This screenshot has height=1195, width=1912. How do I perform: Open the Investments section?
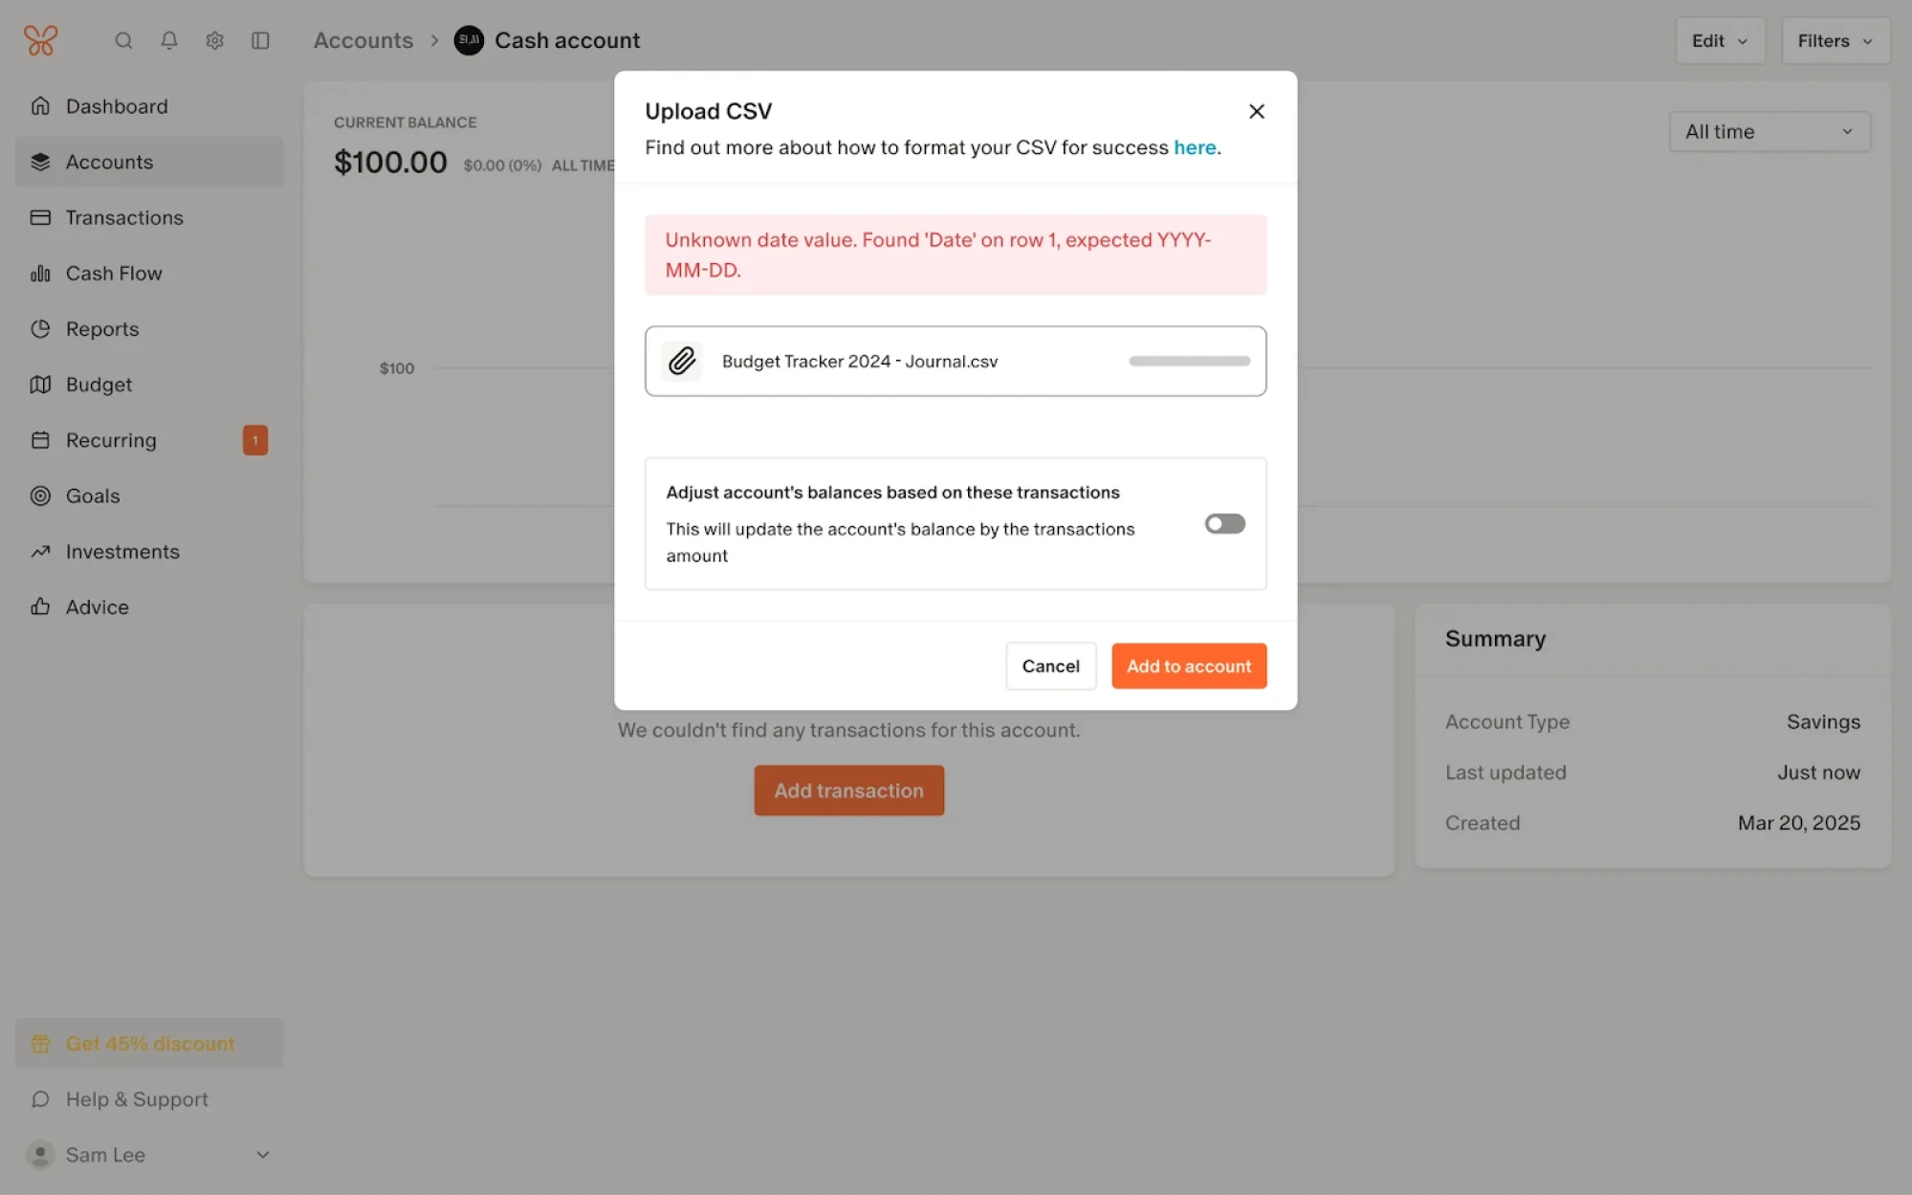[x=122, y=551]
